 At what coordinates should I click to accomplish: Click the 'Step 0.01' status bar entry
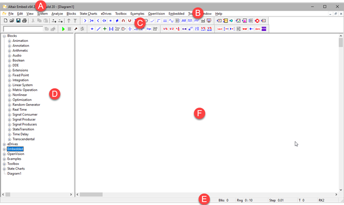pos(276,200)
